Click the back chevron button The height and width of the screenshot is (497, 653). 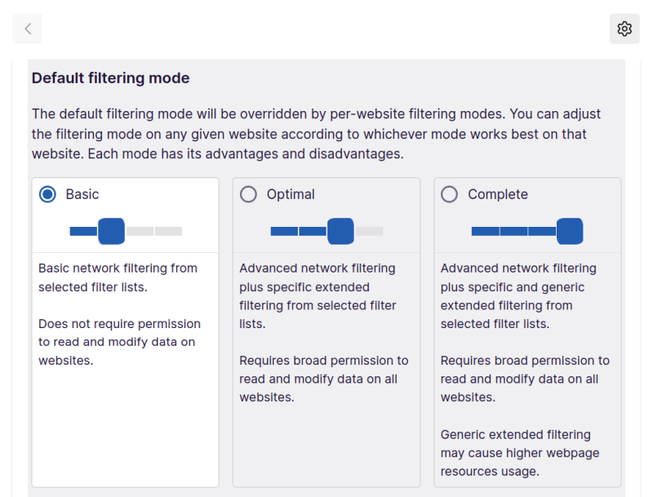click(x=28, y=29)
